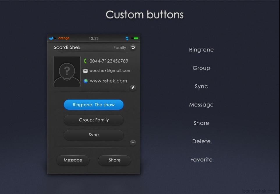Select the Ringtone: The show button
Screen dimensions: 280x194
coord(93,105)
